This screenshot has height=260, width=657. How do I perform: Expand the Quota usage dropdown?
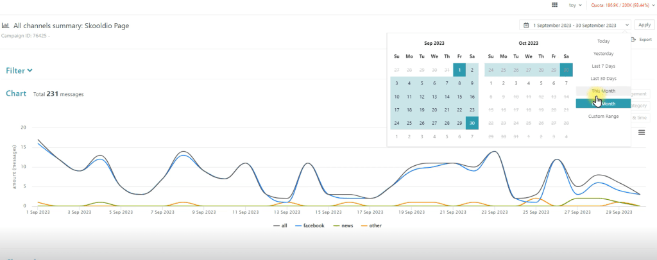(x=621, y=5)
